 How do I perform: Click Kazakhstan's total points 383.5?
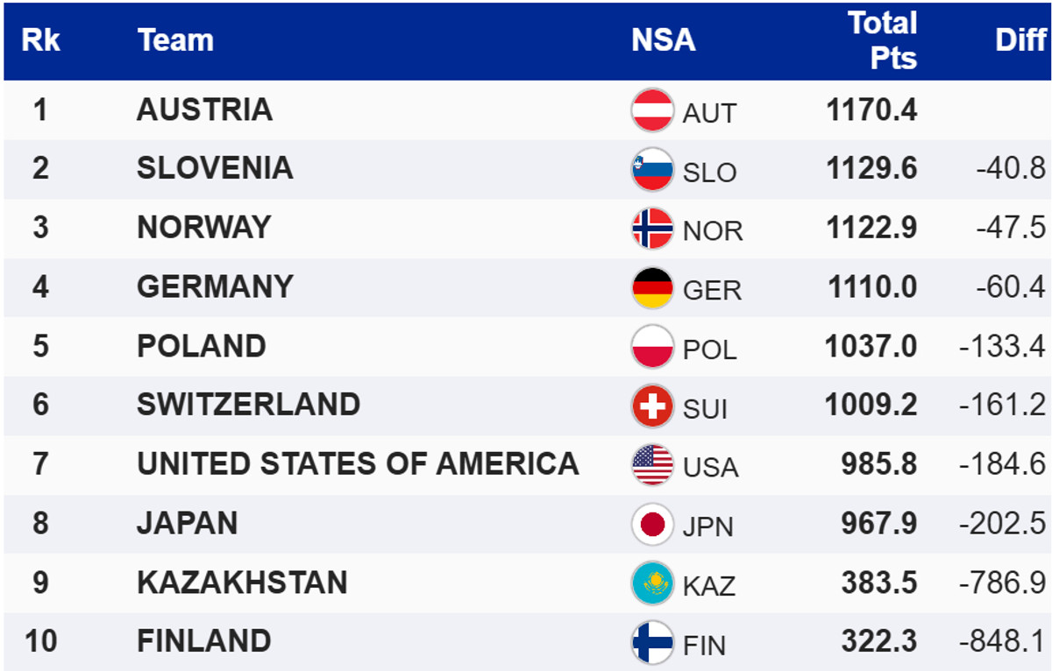879,583
